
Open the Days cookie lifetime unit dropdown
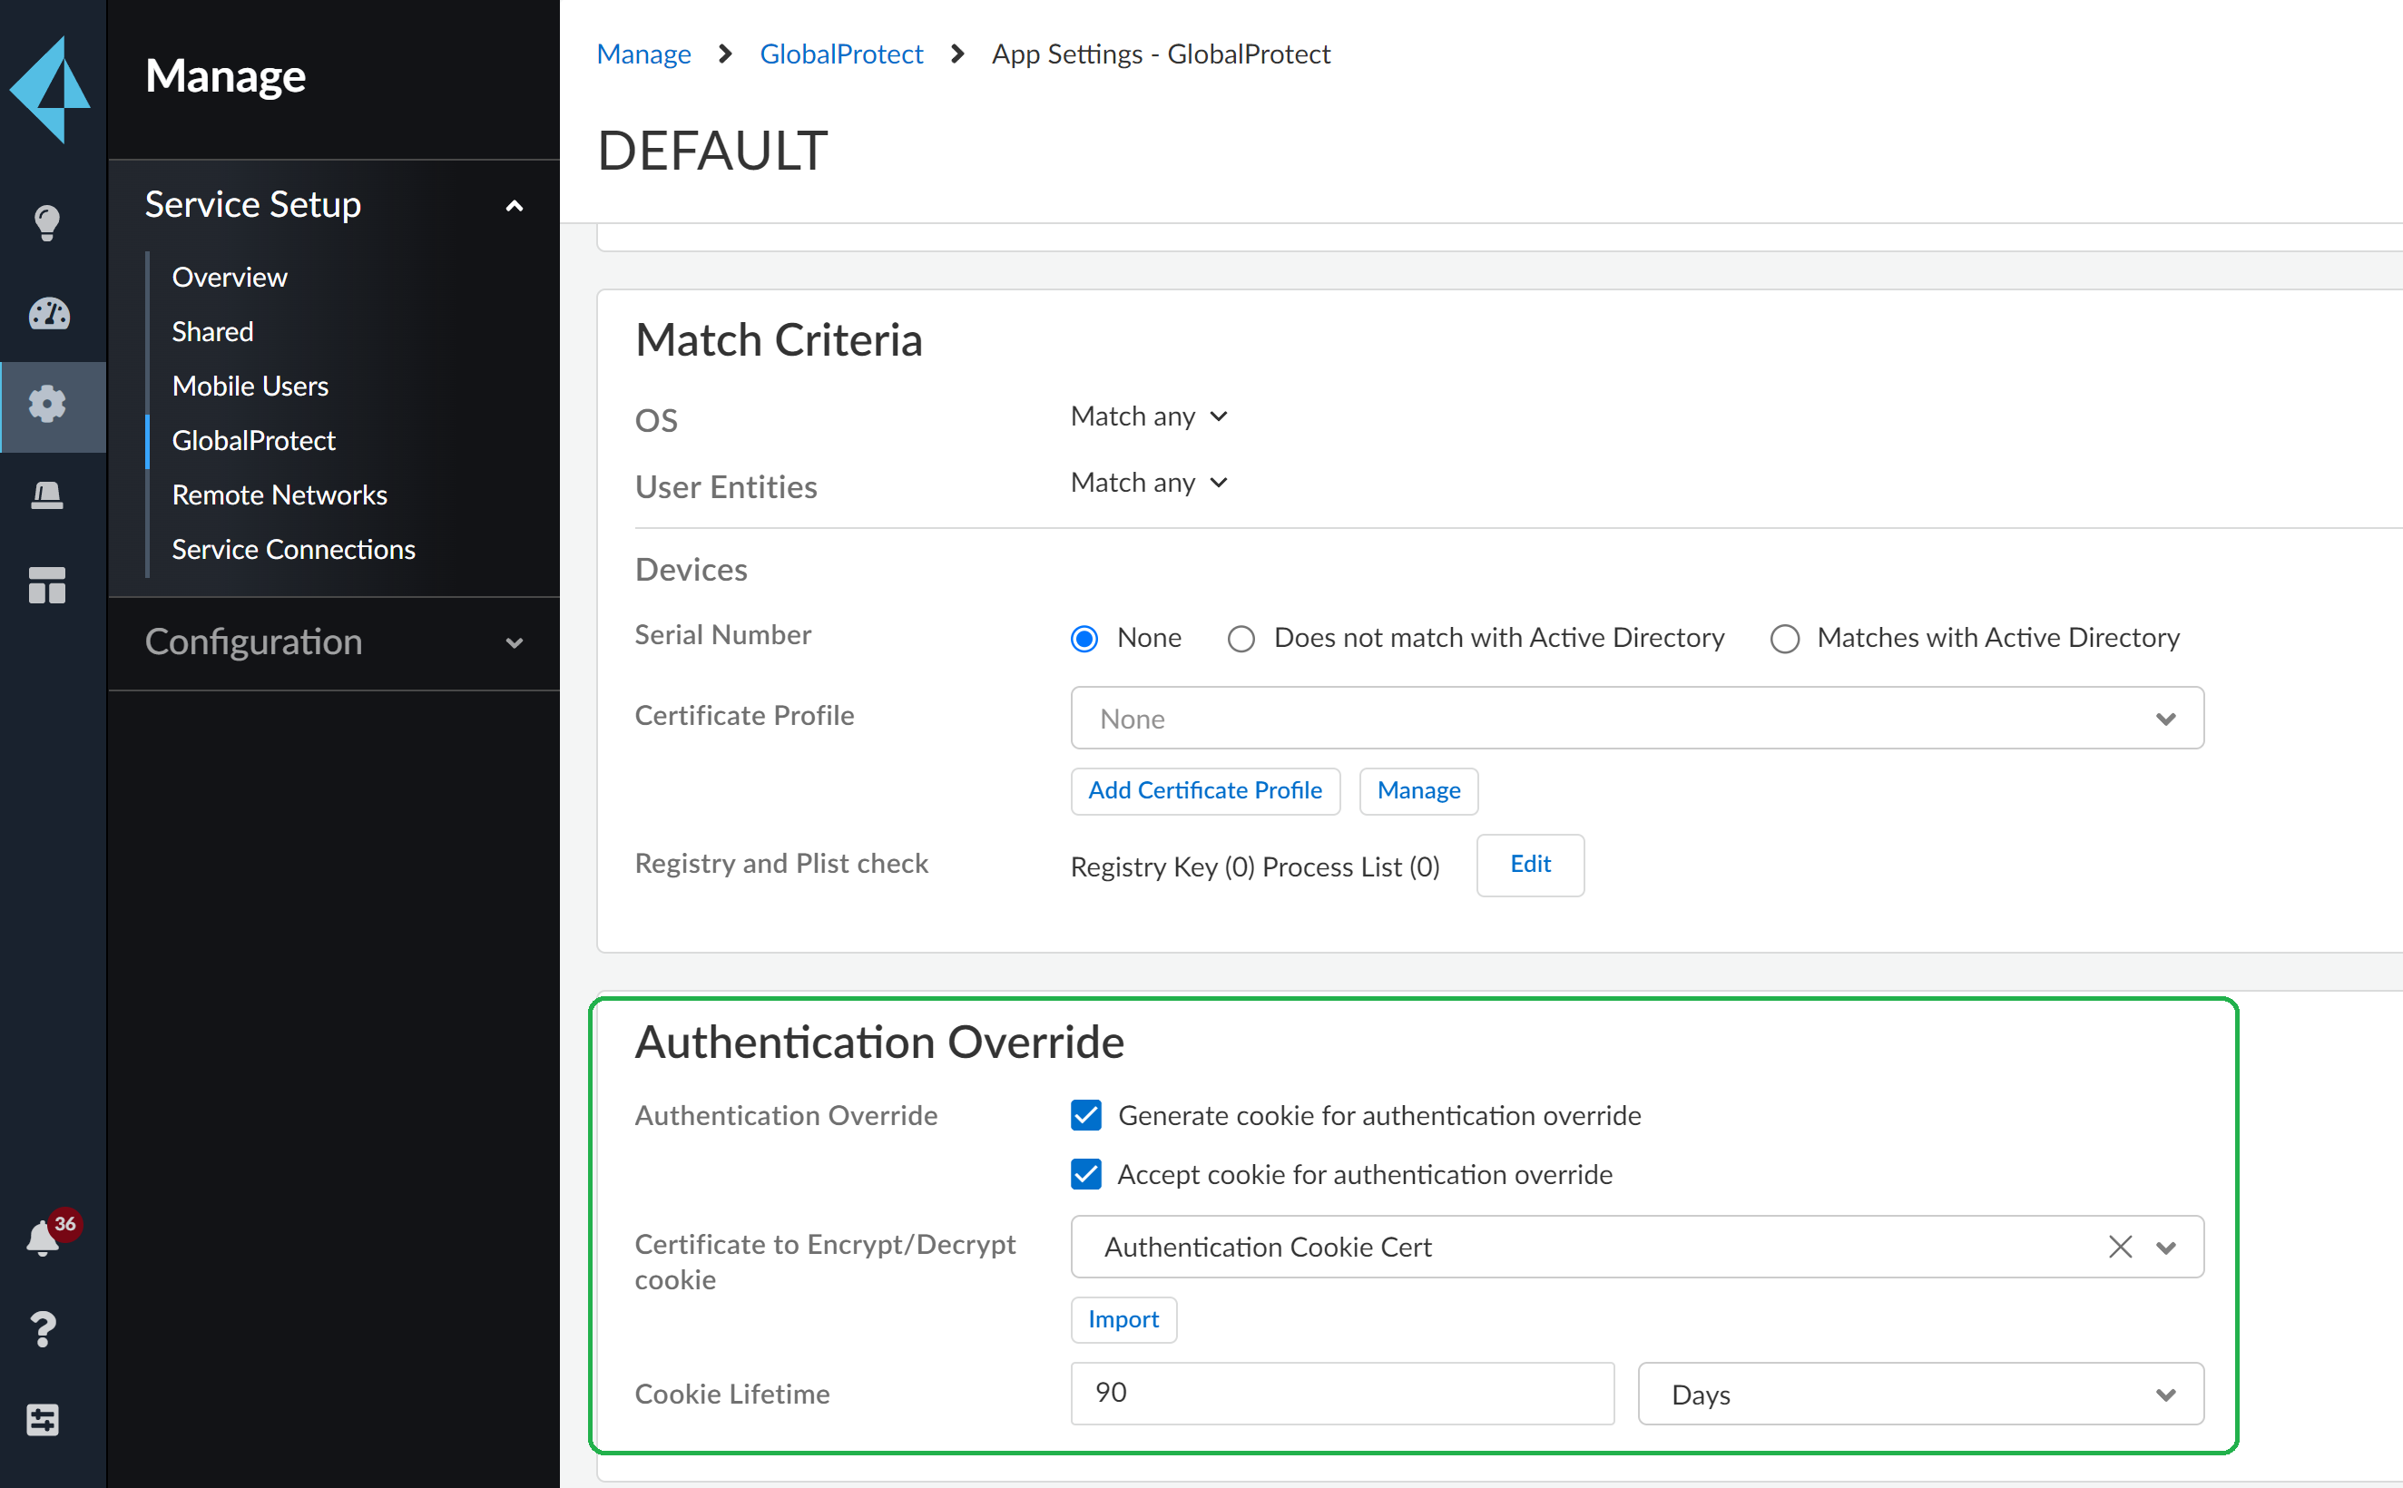[x=1920, y=1395]
